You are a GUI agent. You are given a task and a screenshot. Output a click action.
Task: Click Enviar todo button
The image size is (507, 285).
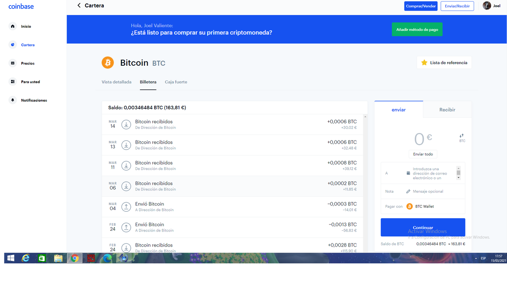(x=423, y=154)
